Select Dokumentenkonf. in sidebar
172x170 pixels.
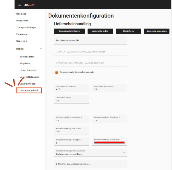point(29,91)
